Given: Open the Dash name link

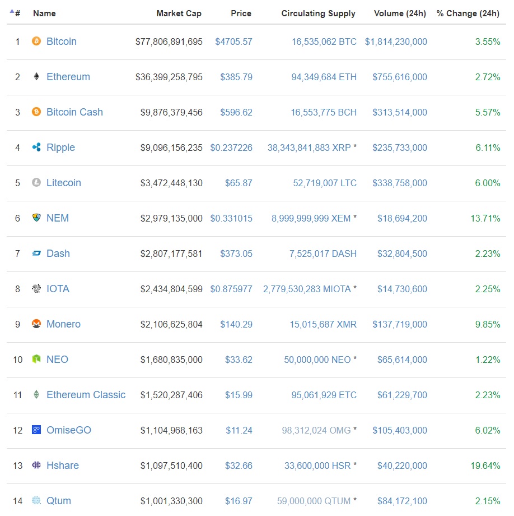Looking at the screenshot, I should coord(58,254).
